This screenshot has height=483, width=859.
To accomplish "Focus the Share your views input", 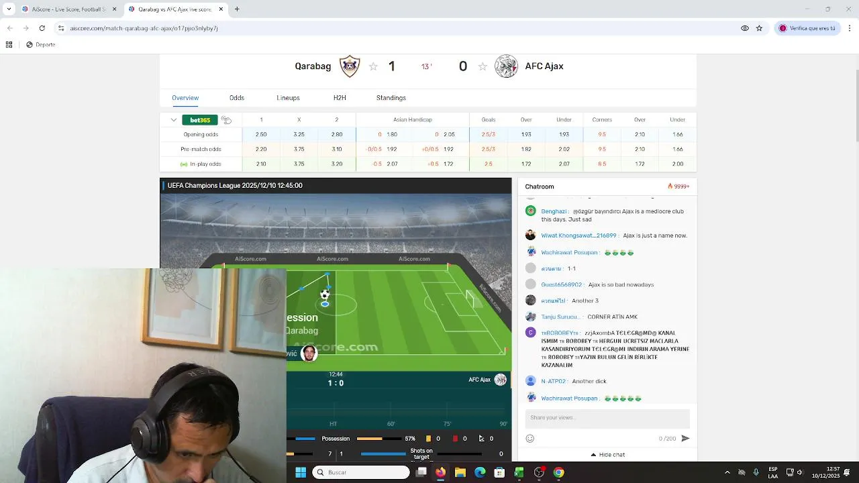I will (x=607, y=418).
